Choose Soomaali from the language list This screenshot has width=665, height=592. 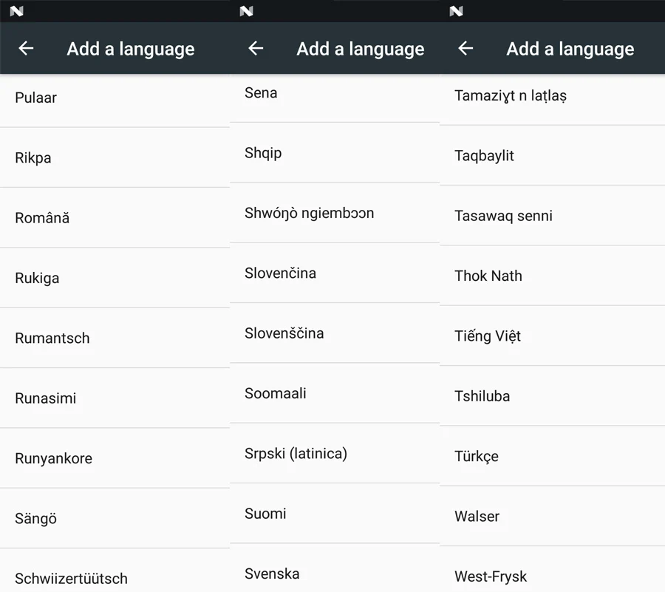[335, 393]
